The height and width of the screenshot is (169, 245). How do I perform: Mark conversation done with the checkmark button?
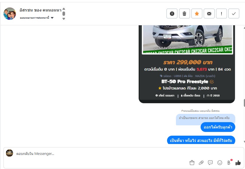pyautogui.click(x=234, y=14)
